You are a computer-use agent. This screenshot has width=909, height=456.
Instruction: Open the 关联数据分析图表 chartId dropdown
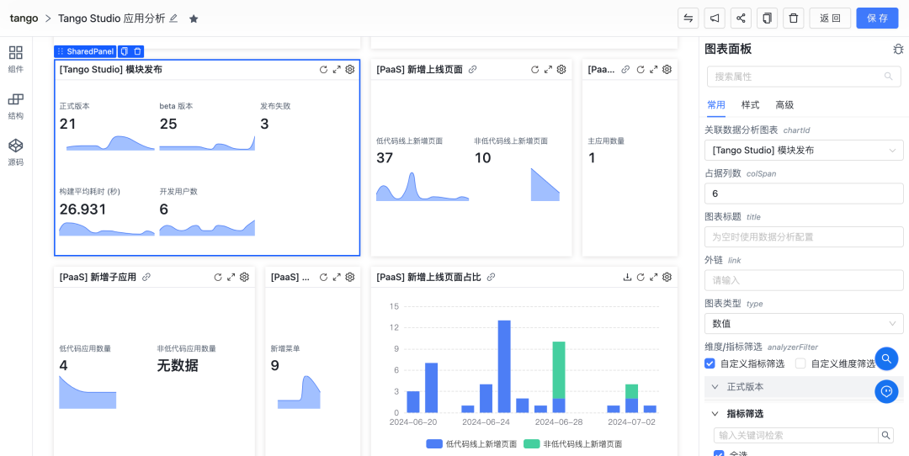pos(804,151)
